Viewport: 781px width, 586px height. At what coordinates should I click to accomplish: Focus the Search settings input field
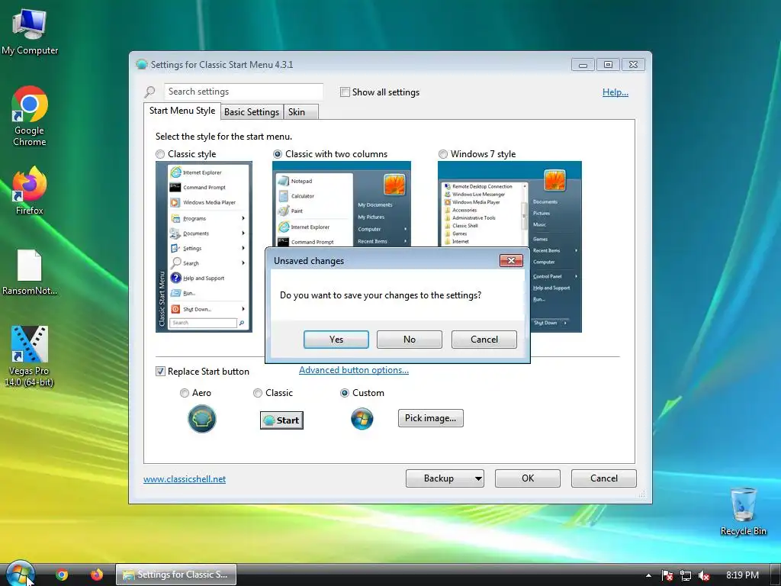(243, 92)
